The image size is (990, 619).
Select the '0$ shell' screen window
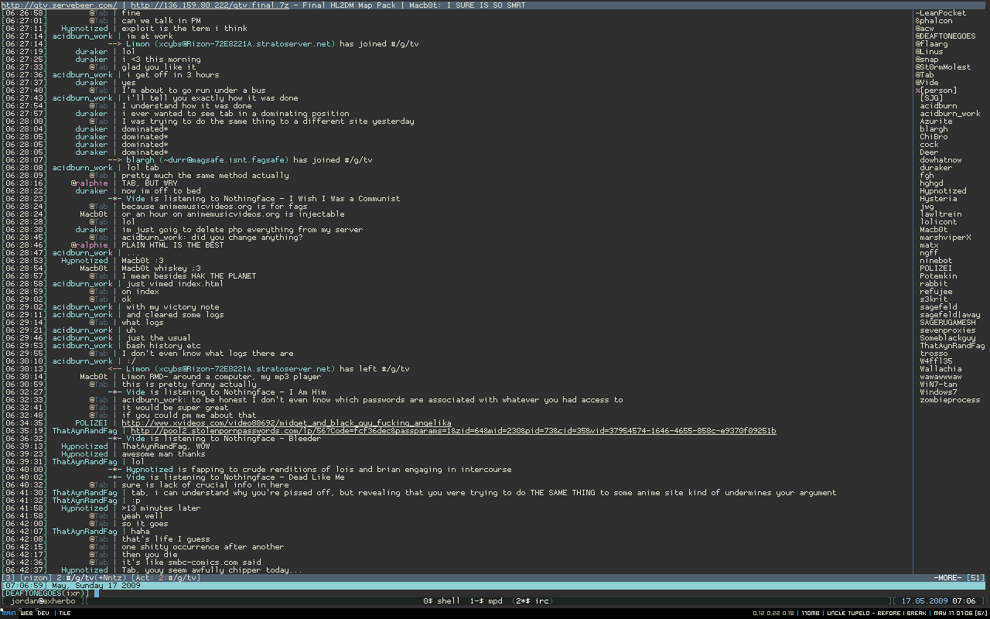[442, 600]
